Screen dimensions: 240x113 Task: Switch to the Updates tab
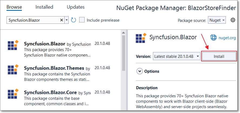[x=76, y=7]
